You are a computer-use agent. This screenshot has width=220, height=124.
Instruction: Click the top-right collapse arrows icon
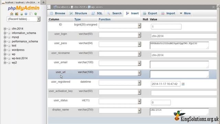(213, 7)
